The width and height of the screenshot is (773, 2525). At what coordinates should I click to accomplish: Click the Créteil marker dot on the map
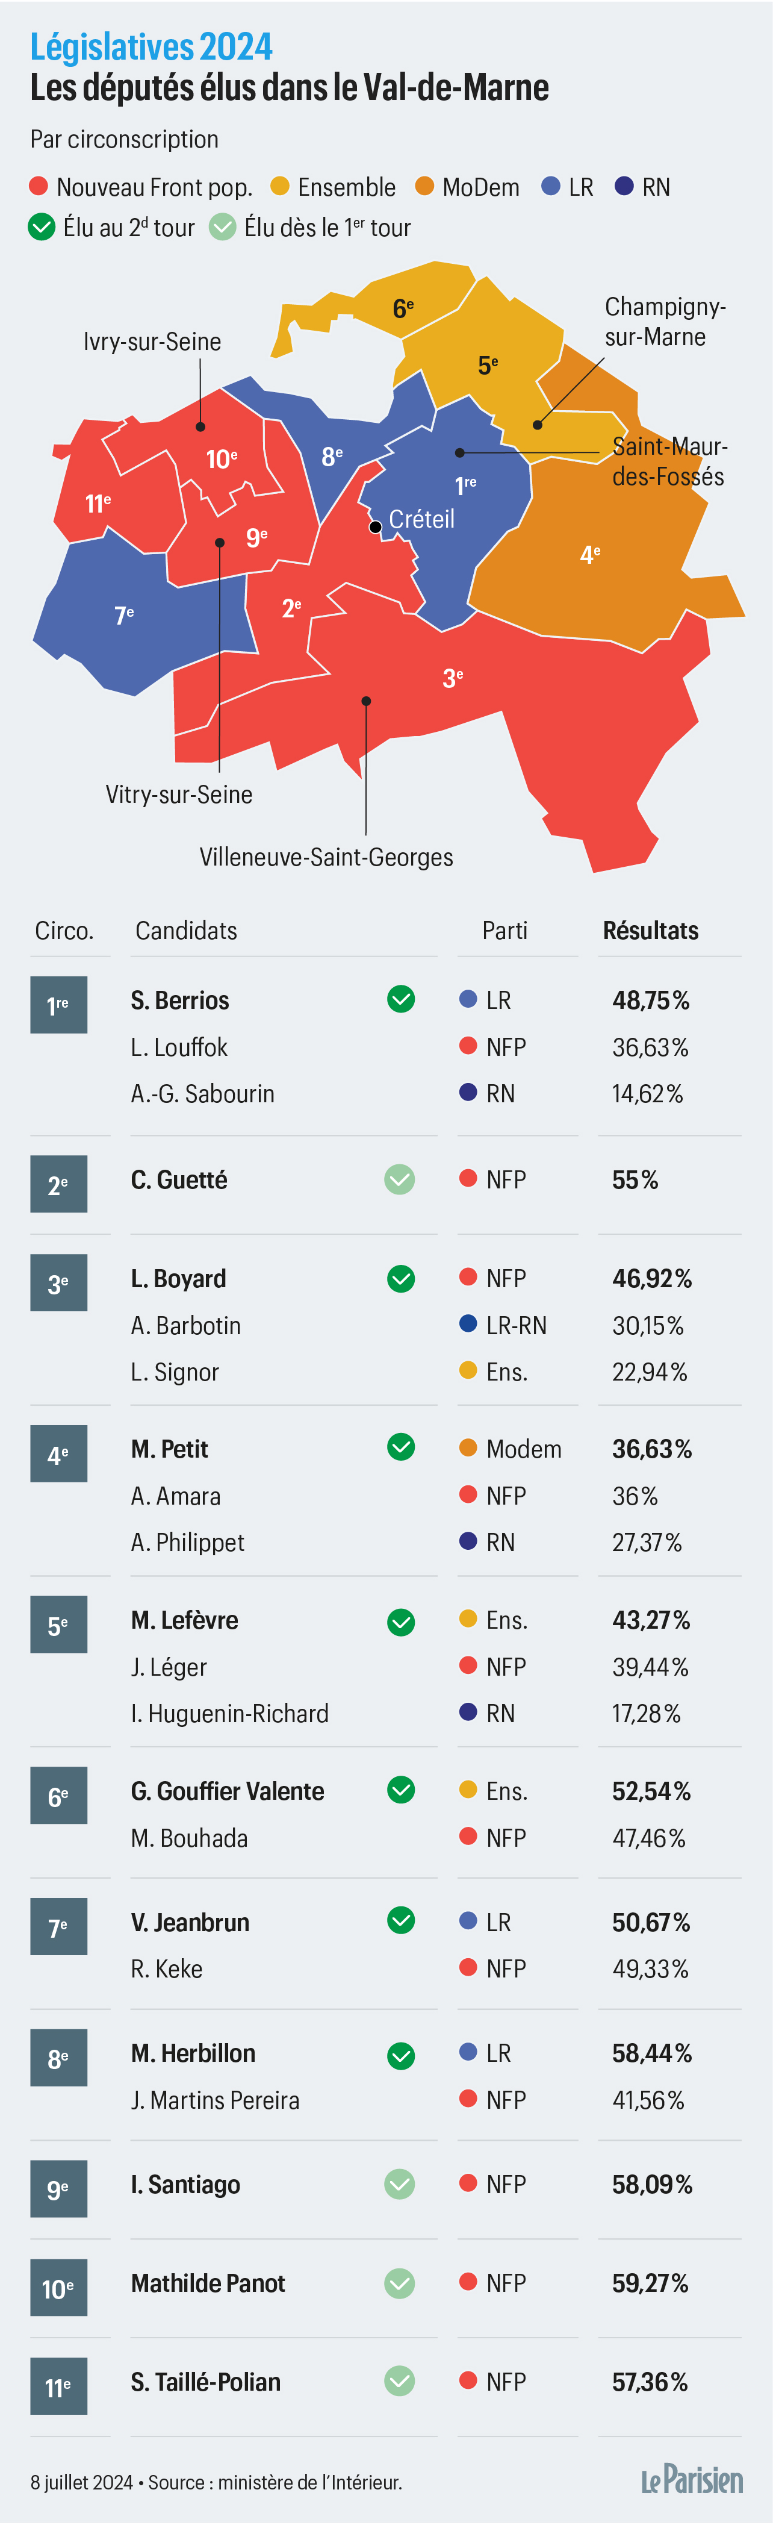click(x=374, y=528)
